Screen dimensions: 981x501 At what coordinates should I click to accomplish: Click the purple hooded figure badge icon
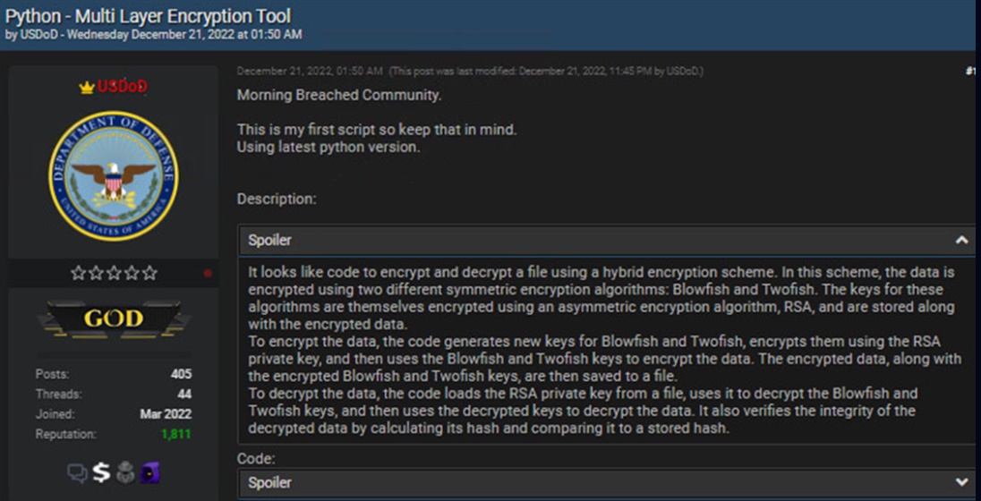tap(149, 472)
